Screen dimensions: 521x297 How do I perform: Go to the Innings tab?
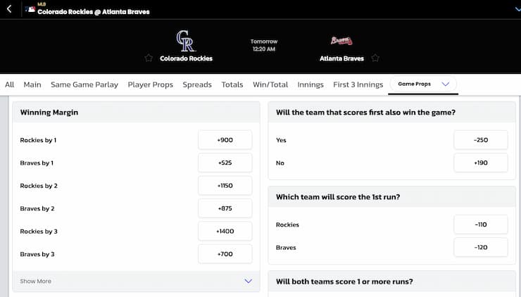310,84
